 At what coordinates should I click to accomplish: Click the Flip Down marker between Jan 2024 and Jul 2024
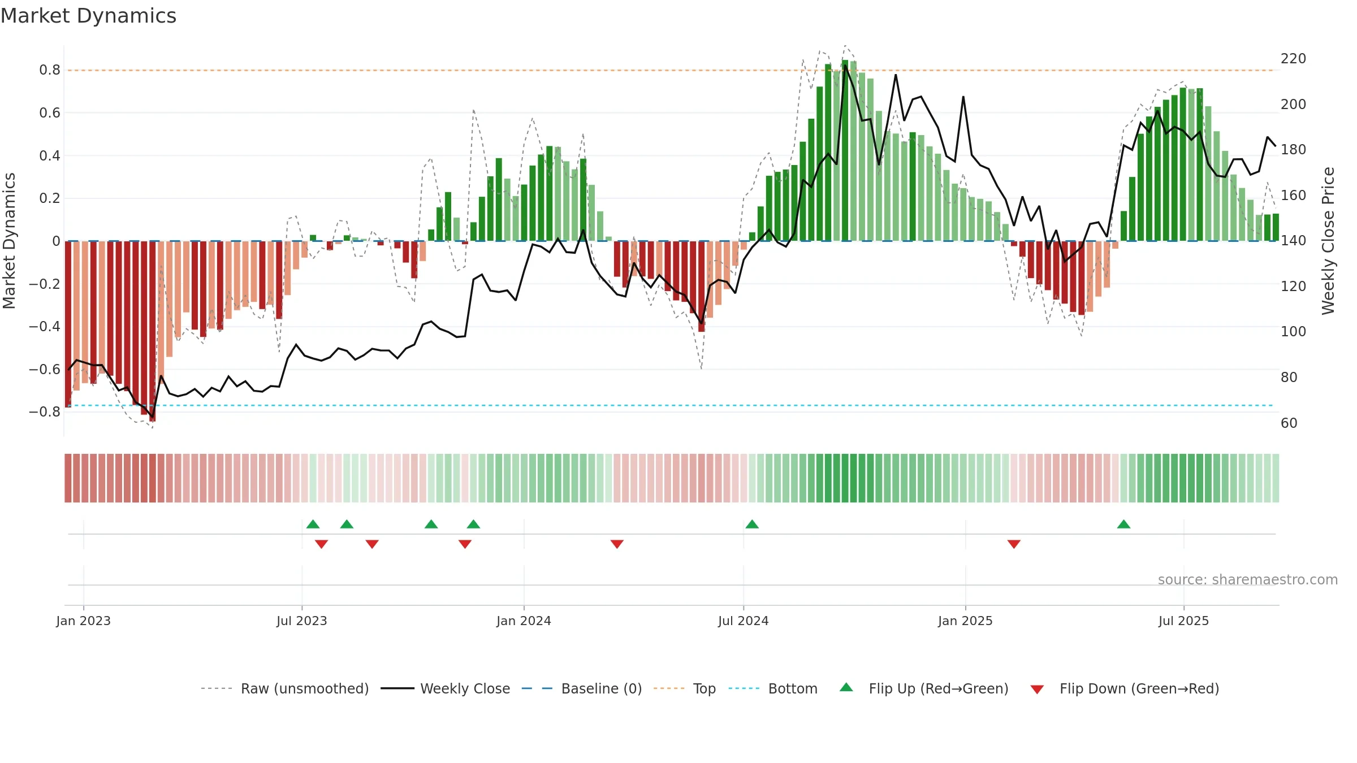pos(617,544)
